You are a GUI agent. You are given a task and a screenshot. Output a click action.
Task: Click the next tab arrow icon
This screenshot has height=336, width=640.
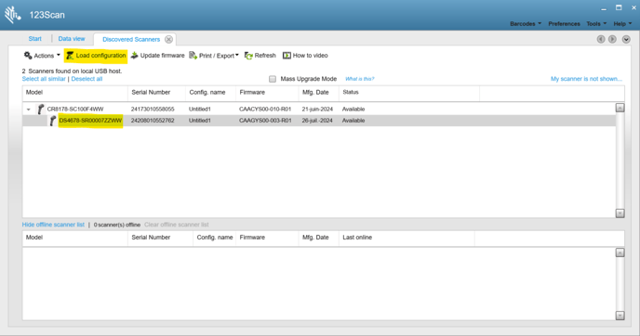coord(612,39)
